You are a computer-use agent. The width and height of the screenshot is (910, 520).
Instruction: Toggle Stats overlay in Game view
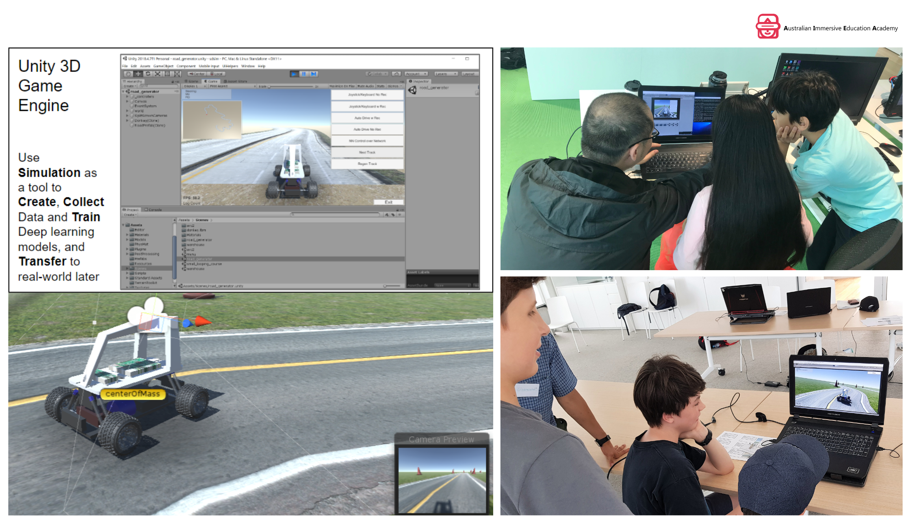click(381, 86)
